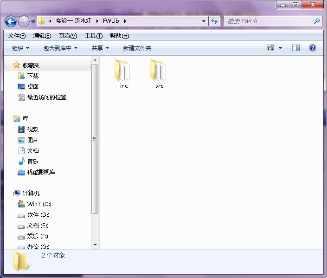Go back with the Back arrow button
The height and width of the screenshot is (278, 327).
[11, 21]
